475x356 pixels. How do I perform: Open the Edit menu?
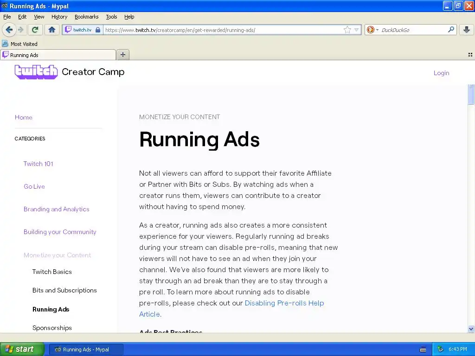22,17
